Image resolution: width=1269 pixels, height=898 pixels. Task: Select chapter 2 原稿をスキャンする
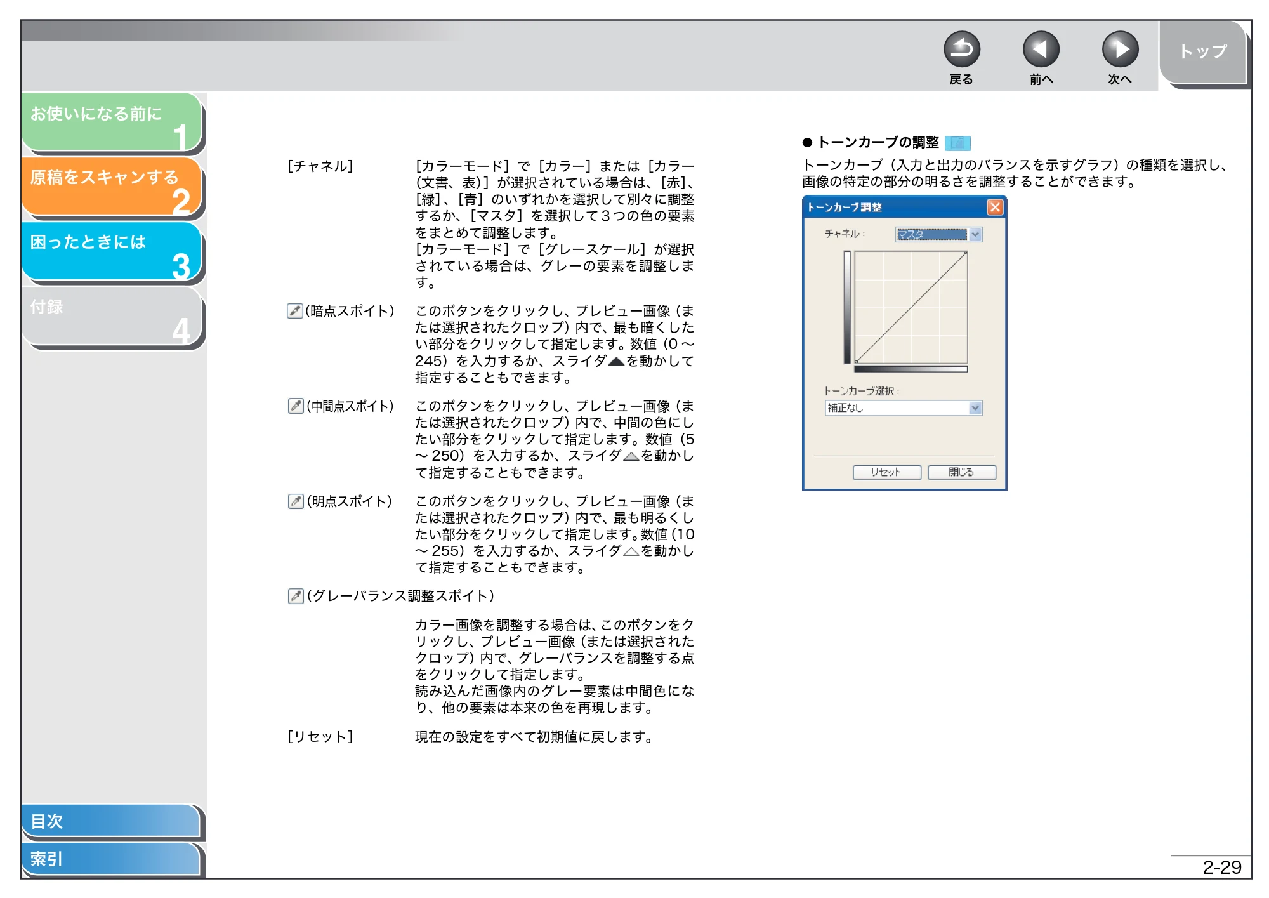(x=112, y=187)
